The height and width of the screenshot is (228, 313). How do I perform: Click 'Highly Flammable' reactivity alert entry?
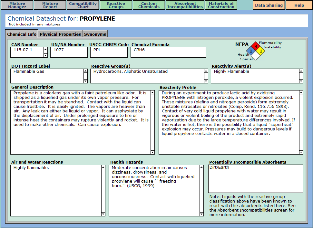(231, 71)
